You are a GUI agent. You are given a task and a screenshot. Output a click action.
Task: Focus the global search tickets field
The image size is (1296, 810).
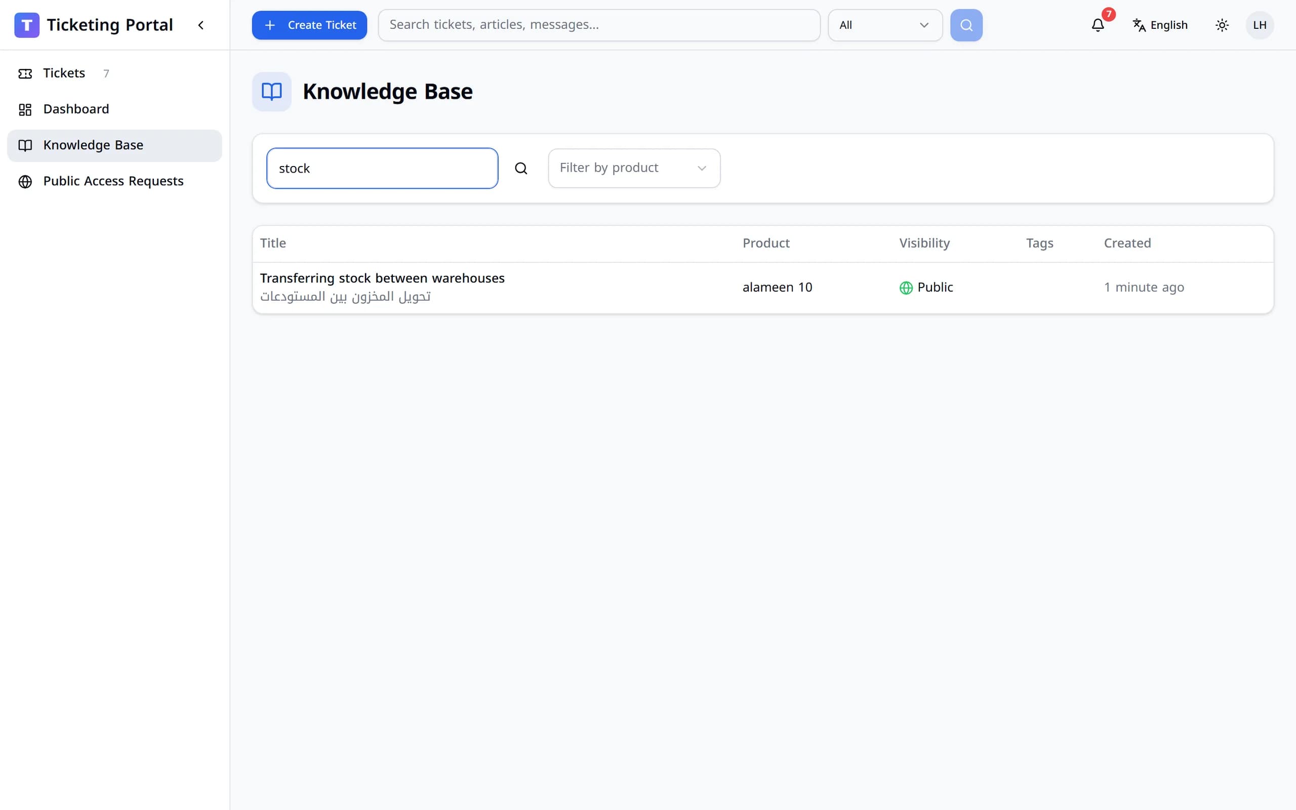point(599,25)
